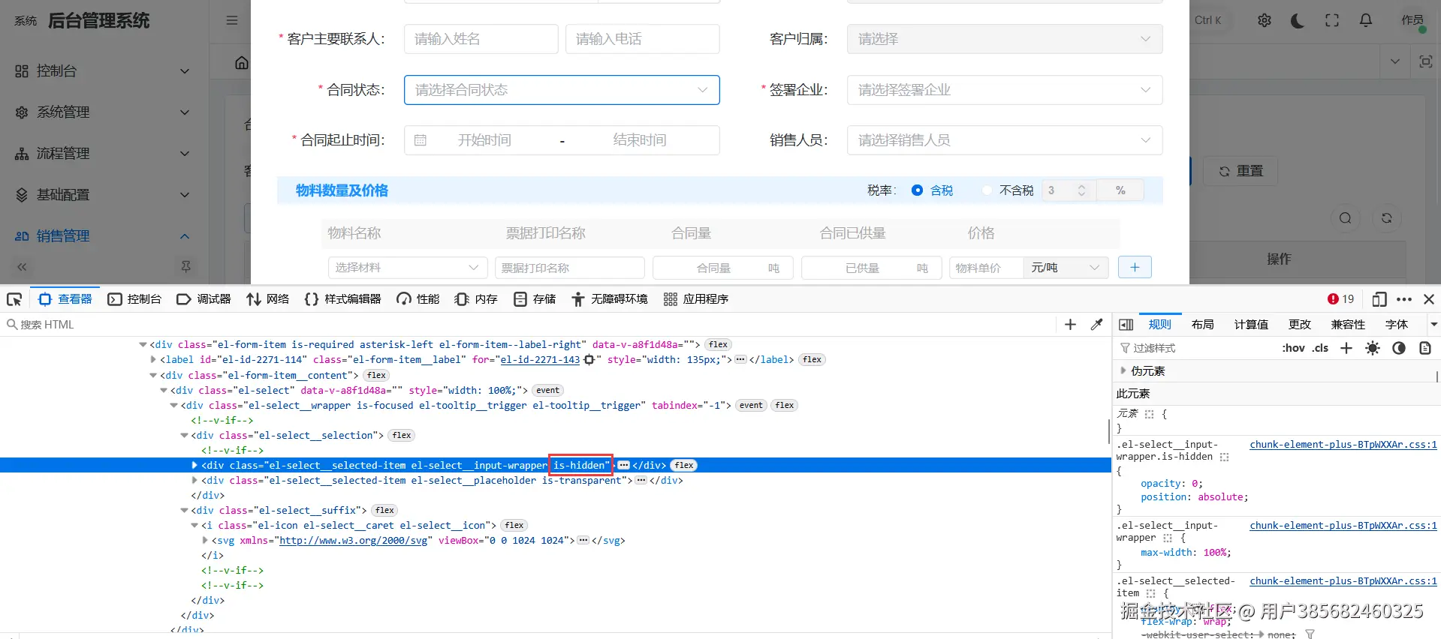The image size is (1441, 639).
Task: Click the element picker icon in DevTools
Action: click(14, 299)
